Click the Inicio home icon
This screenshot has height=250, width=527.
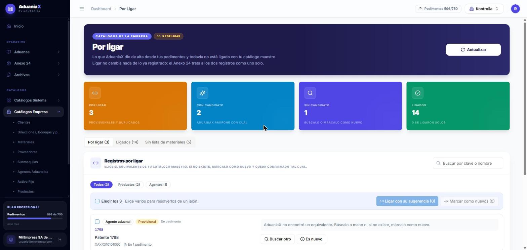[x=9, y=26]
